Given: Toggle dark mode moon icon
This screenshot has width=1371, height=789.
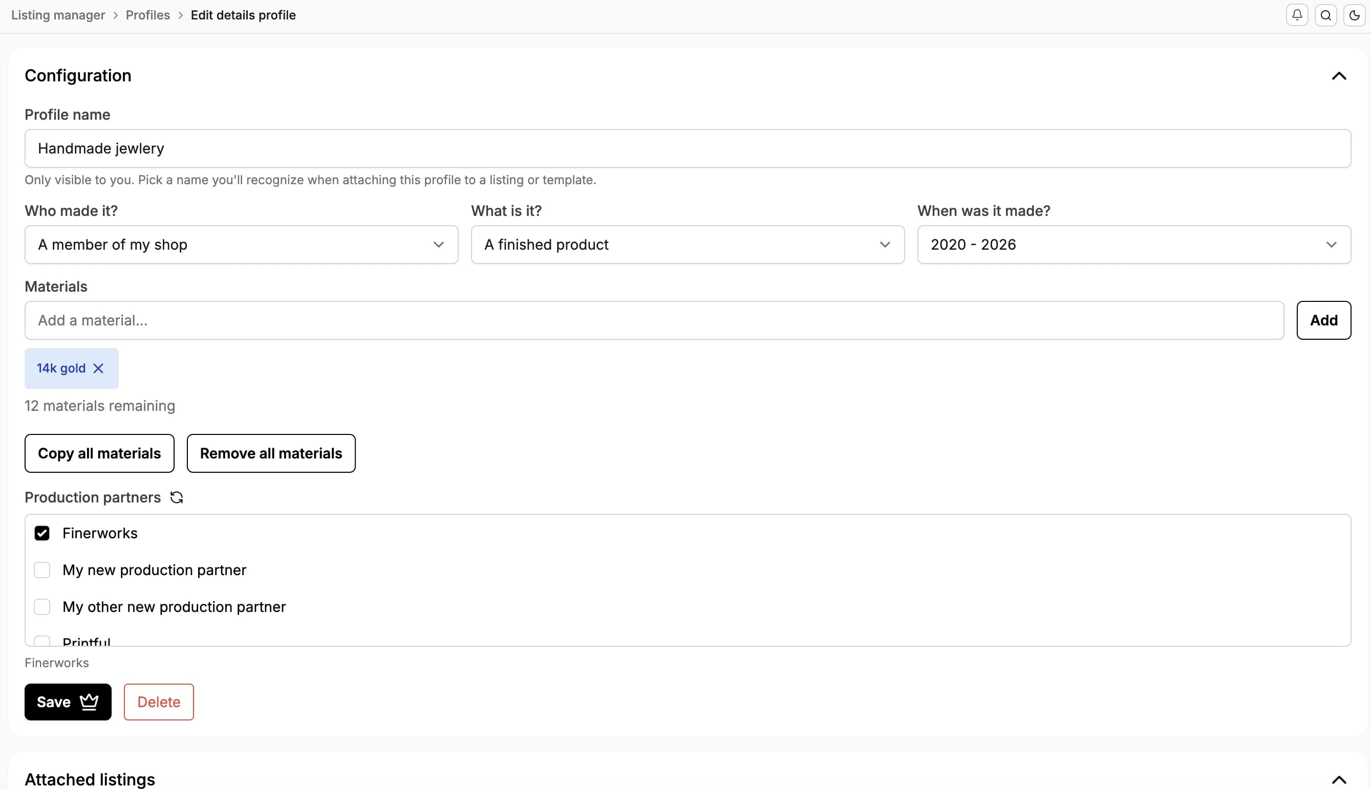Looking at the screenshot, I should [1354, 15].
